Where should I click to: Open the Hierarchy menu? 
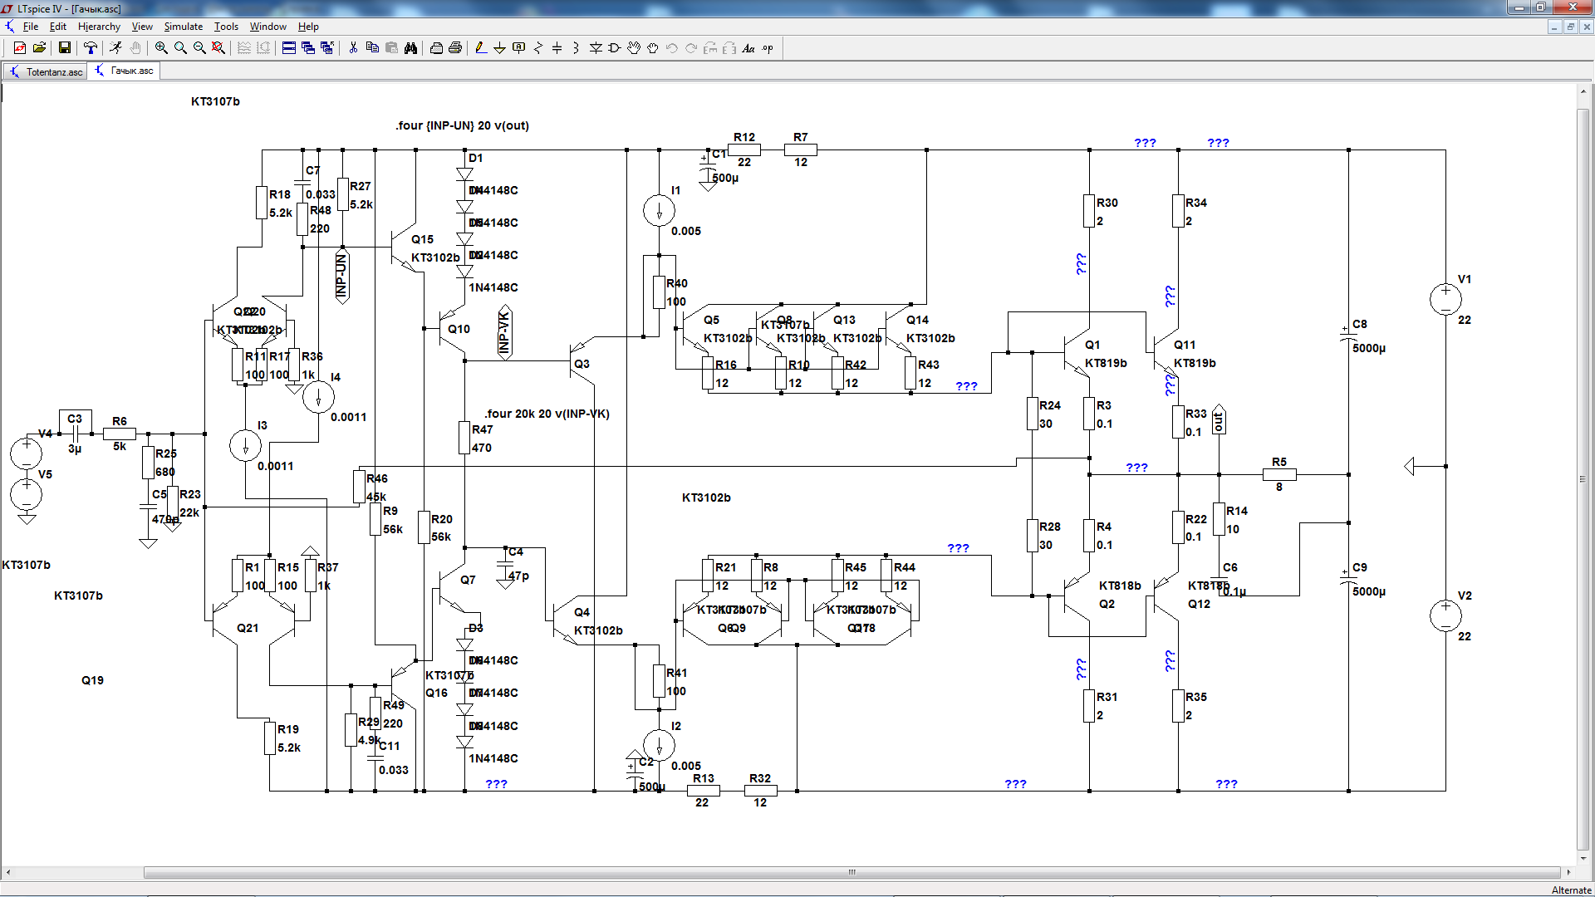click(x=99, y=27)
